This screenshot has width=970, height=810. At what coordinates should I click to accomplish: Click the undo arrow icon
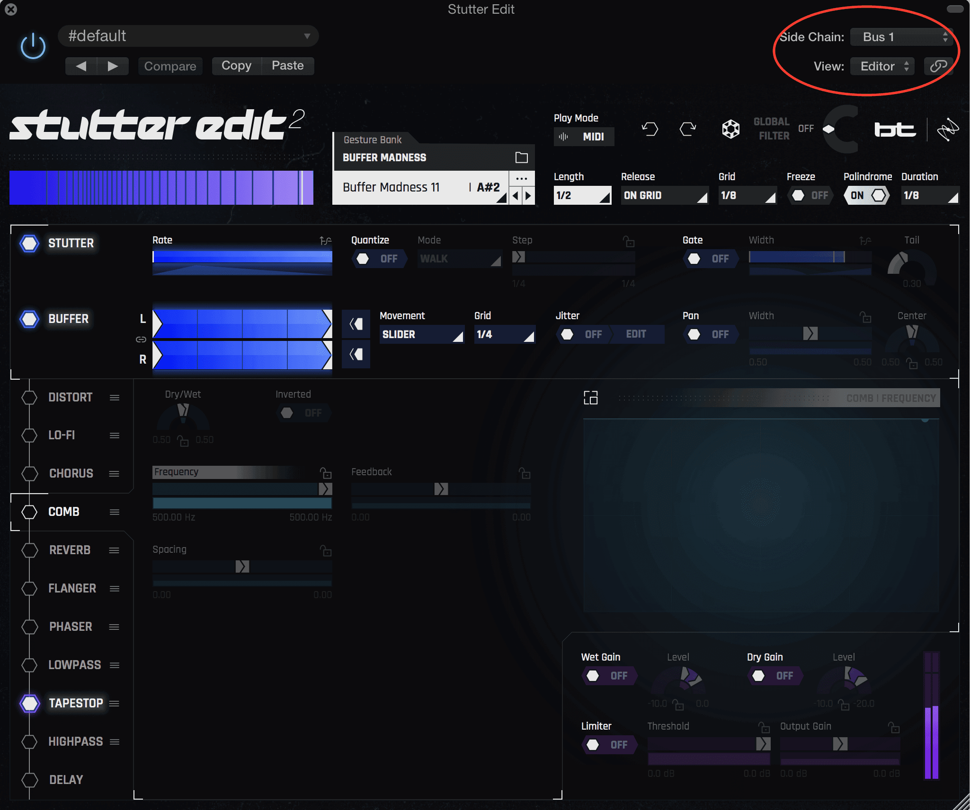[650, 129]
